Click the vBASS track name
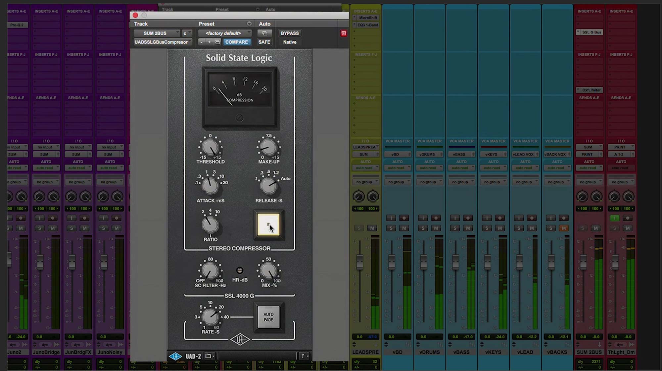 point(461,352)
